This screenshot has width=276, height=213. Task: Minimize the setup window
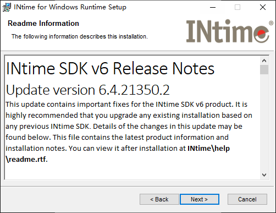tap(213, 7)
